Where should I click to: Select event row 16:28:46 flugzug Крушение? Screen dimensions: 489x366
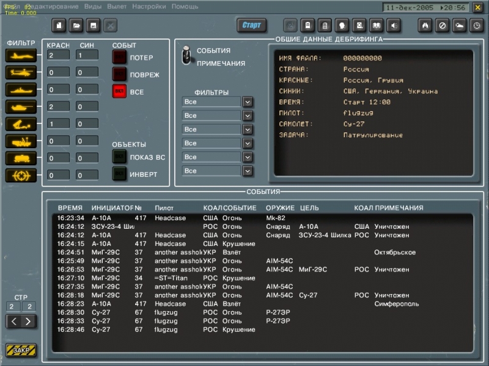click(262, 329)
